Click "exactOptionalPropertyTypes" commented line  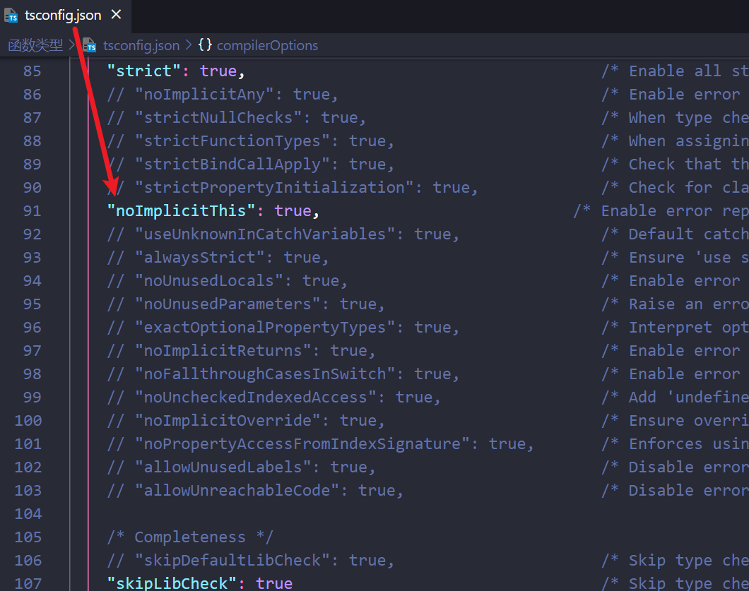(x=283, y=328)
